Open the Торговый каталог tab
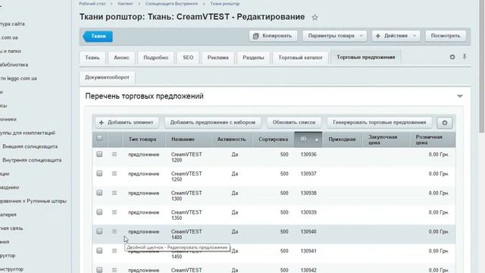 click(x=300, y=58)
